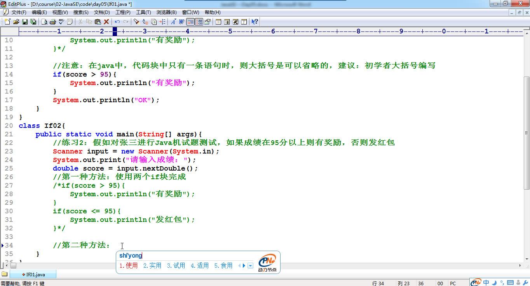Screen dimensions: 530x286
Task: Expand the IME candidate list dropdown arrow
Action: point(251,266)
